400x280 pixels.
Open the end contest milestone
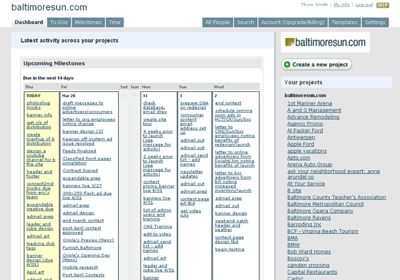coord(228,103)
